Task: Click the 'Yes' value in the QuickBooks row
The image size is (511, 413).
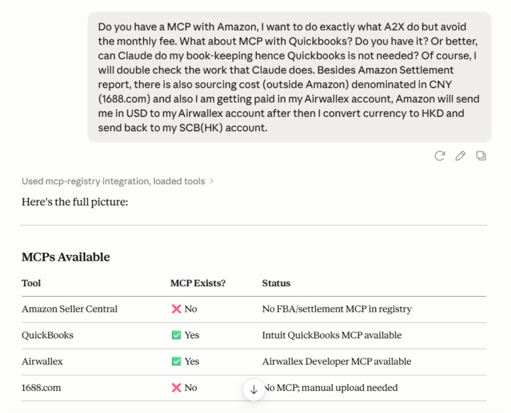Action: pos(185,335)
